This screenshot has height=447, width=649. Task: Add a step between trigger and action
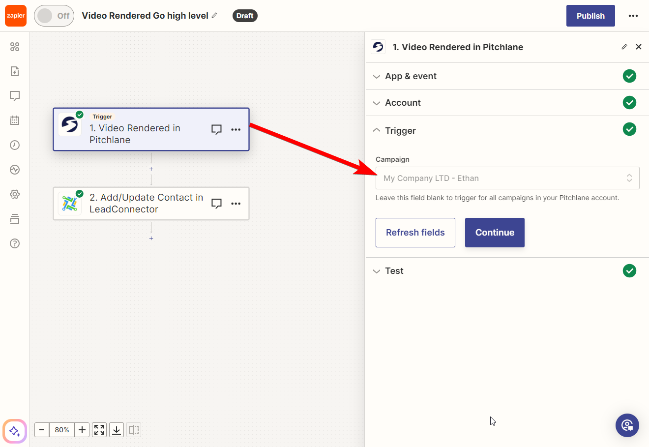(151, 169)
